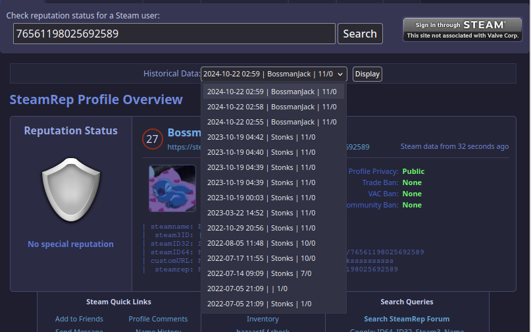Pick 2022-07-17 11:55 Stonks 10/0 entry
Image resolution: width=531 pixels, height=332 pixels.
(274, 258)
